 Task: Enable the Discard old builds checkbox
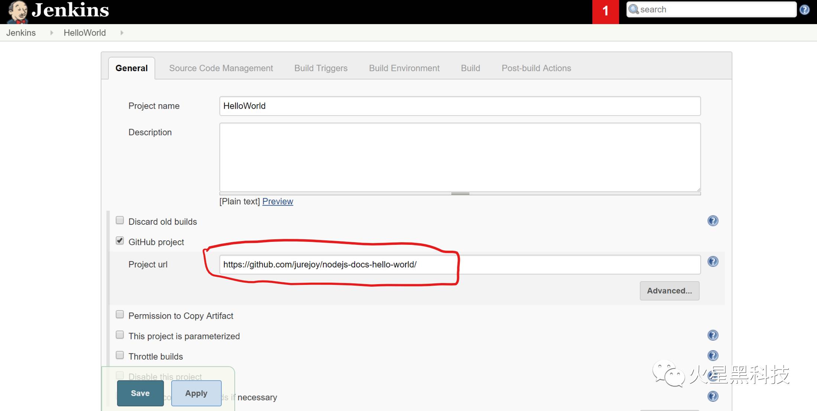click(x=119, y=220)
